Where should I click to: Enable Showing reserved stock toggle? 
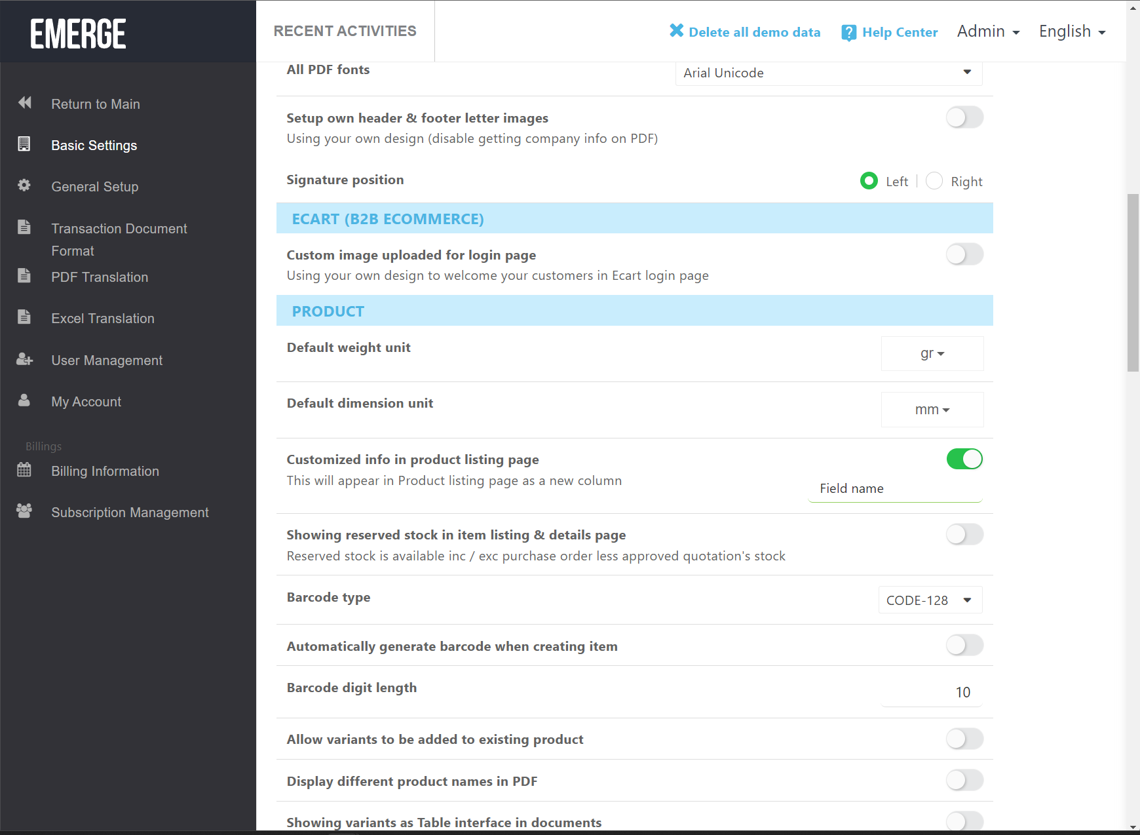click(964, 534)
